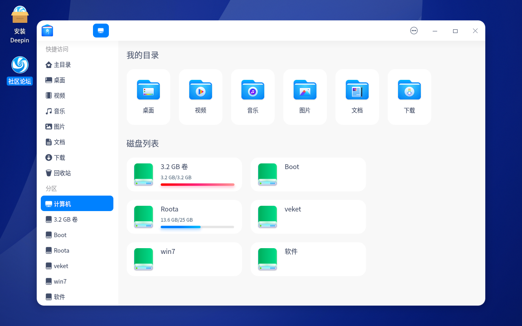The width and height of the screenshot is (522, 326).
Task: Switch to the 计算机 tab
Action: coord(101,31)
